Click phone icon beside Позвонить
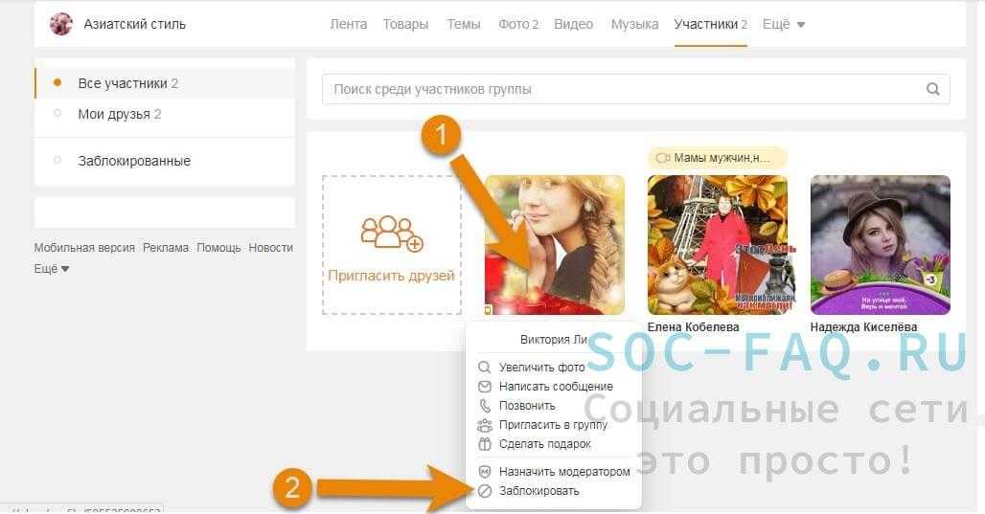 (x=484, y=406)
